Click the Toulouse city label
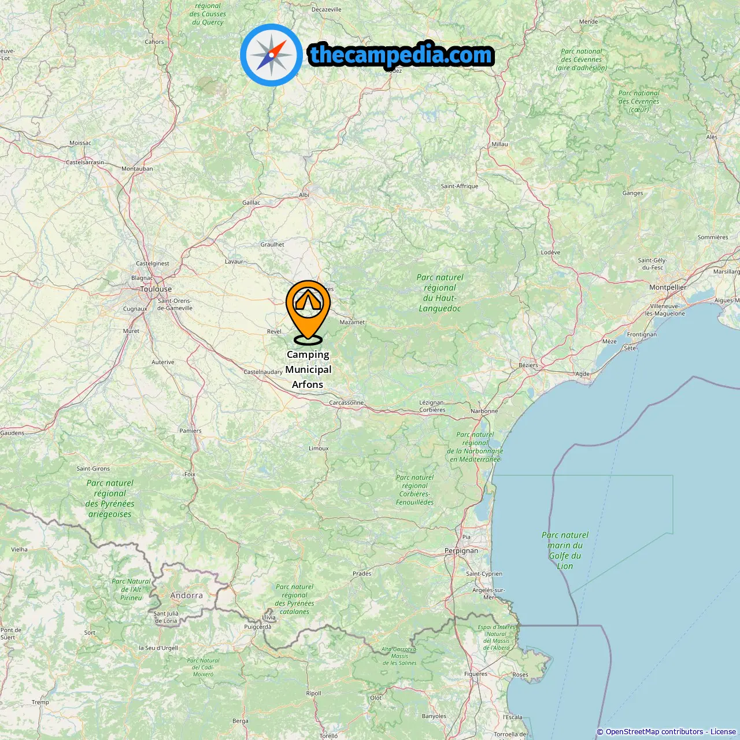Image resolution: width=740 pixels, height=740 pixels. [156, 289]
